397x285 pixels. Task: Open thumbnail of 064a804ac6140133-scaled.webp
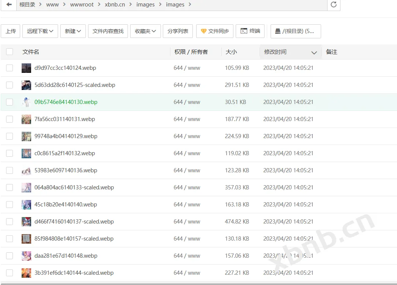(x=26, y=187)
